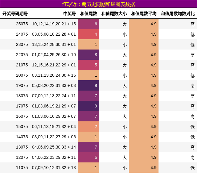Screen dimensions: 197x173
Task: Select period number 23075
Action: 22,44
